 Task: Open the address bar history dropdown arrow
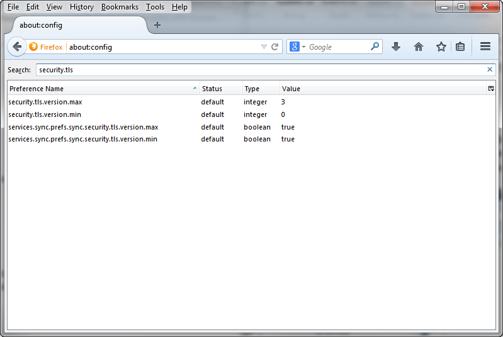tap(264, 47)
